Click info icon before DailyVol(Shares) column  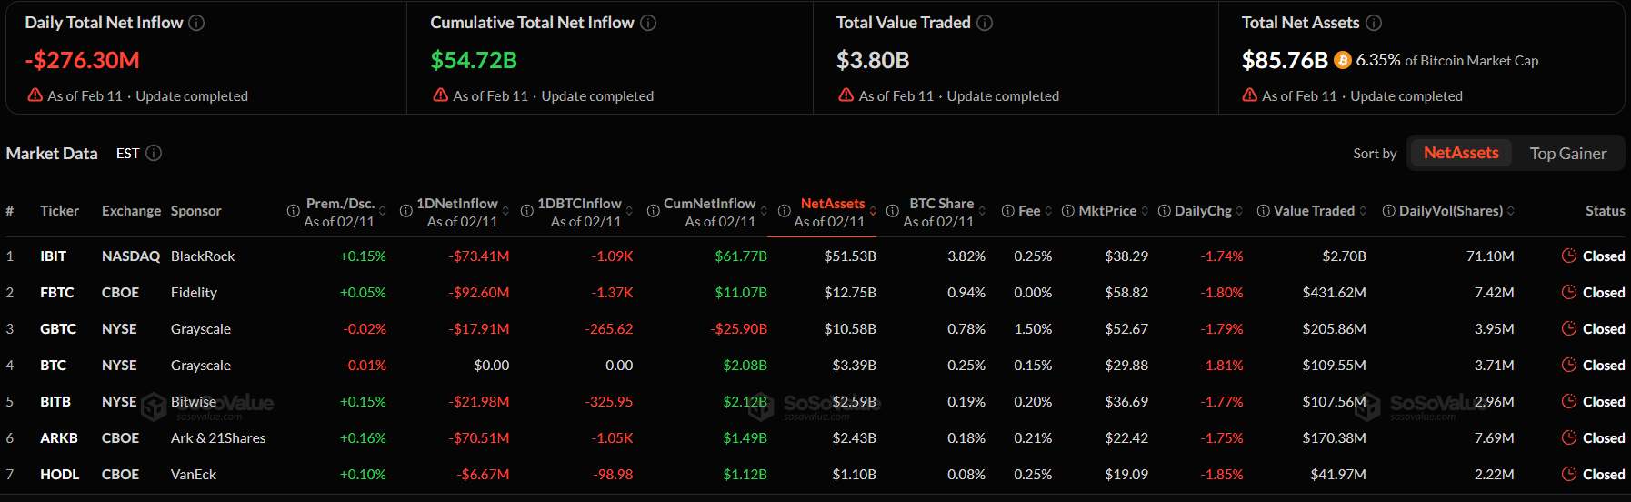tap(1388, 211)
